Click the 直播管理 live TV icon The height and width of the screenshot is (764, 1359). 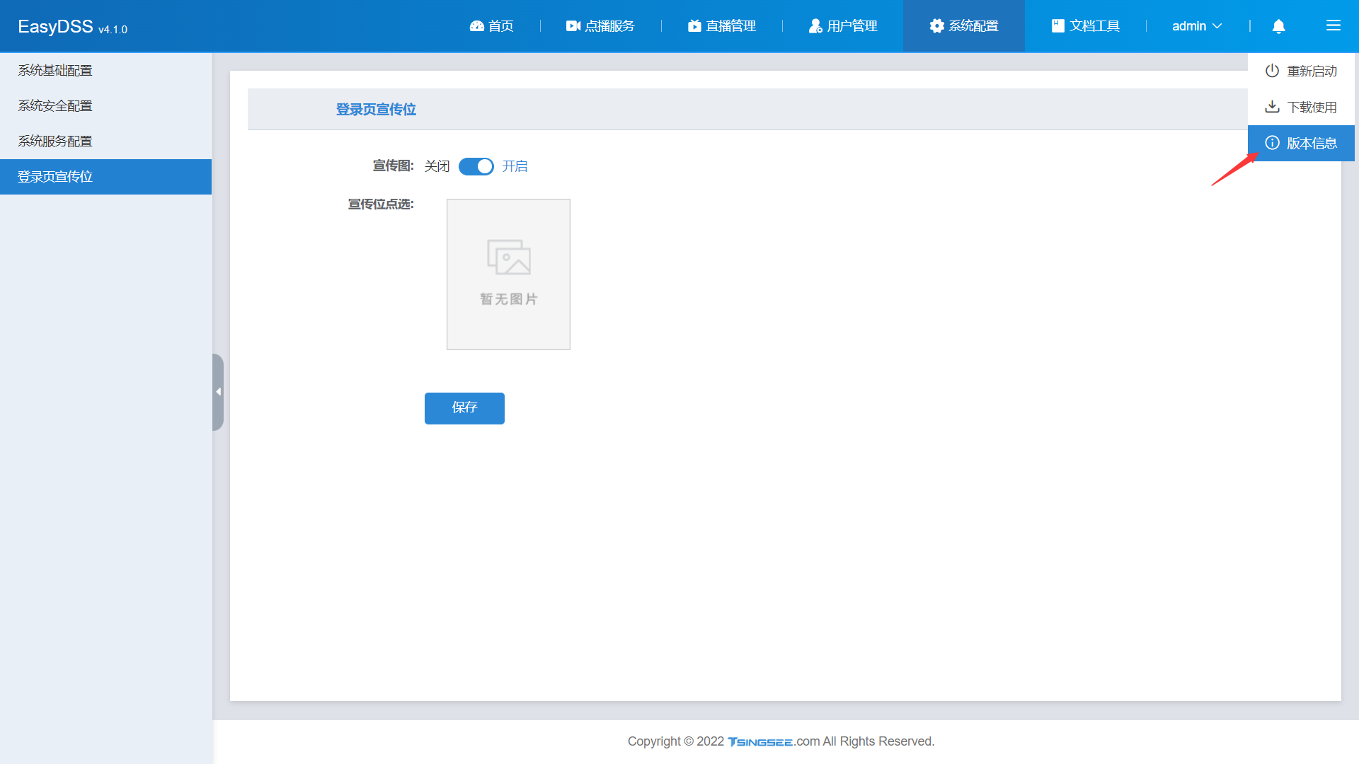point(694,26)
